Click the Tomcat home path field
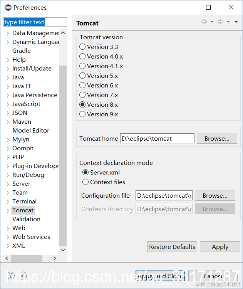This screenshot has height=289, width=243. pyautogui.click(x=157, y=138)
